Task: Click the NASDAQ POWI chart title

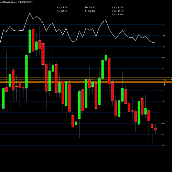Action: pos(25,2)
